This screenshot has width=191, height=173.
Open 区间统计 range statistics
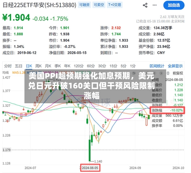157,66
